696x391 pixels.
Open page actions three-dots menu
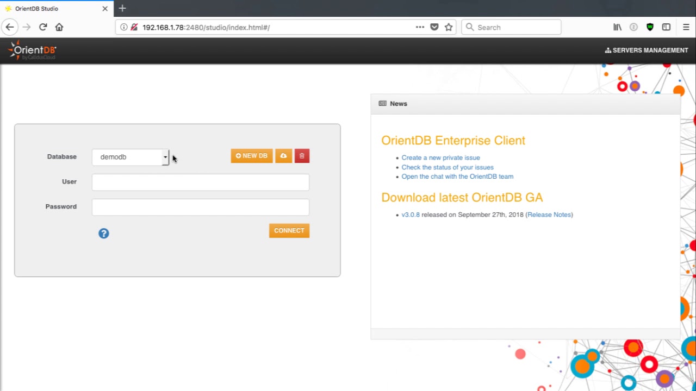[x=420, y=27]
